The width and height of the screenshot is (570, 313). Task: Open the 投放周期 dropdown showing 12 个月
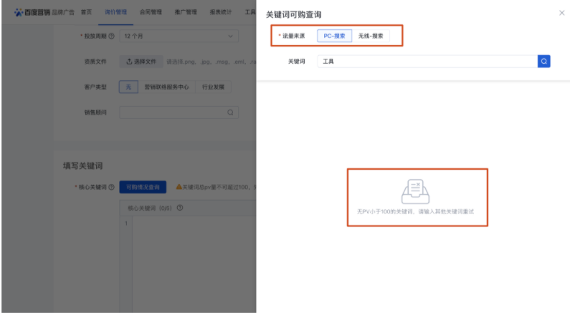pyautogui.click(x=179, y=36)
